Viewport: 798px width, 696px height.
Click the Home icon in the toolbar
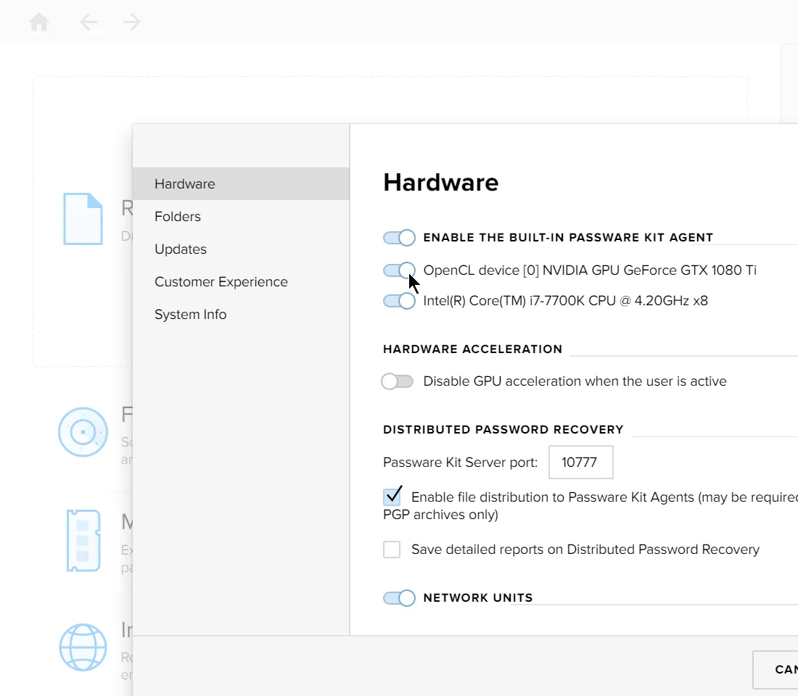coord(38,22)
